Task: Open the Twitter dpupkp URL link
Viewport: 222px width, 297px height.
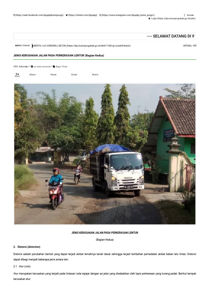Action: tap(82, 15)
